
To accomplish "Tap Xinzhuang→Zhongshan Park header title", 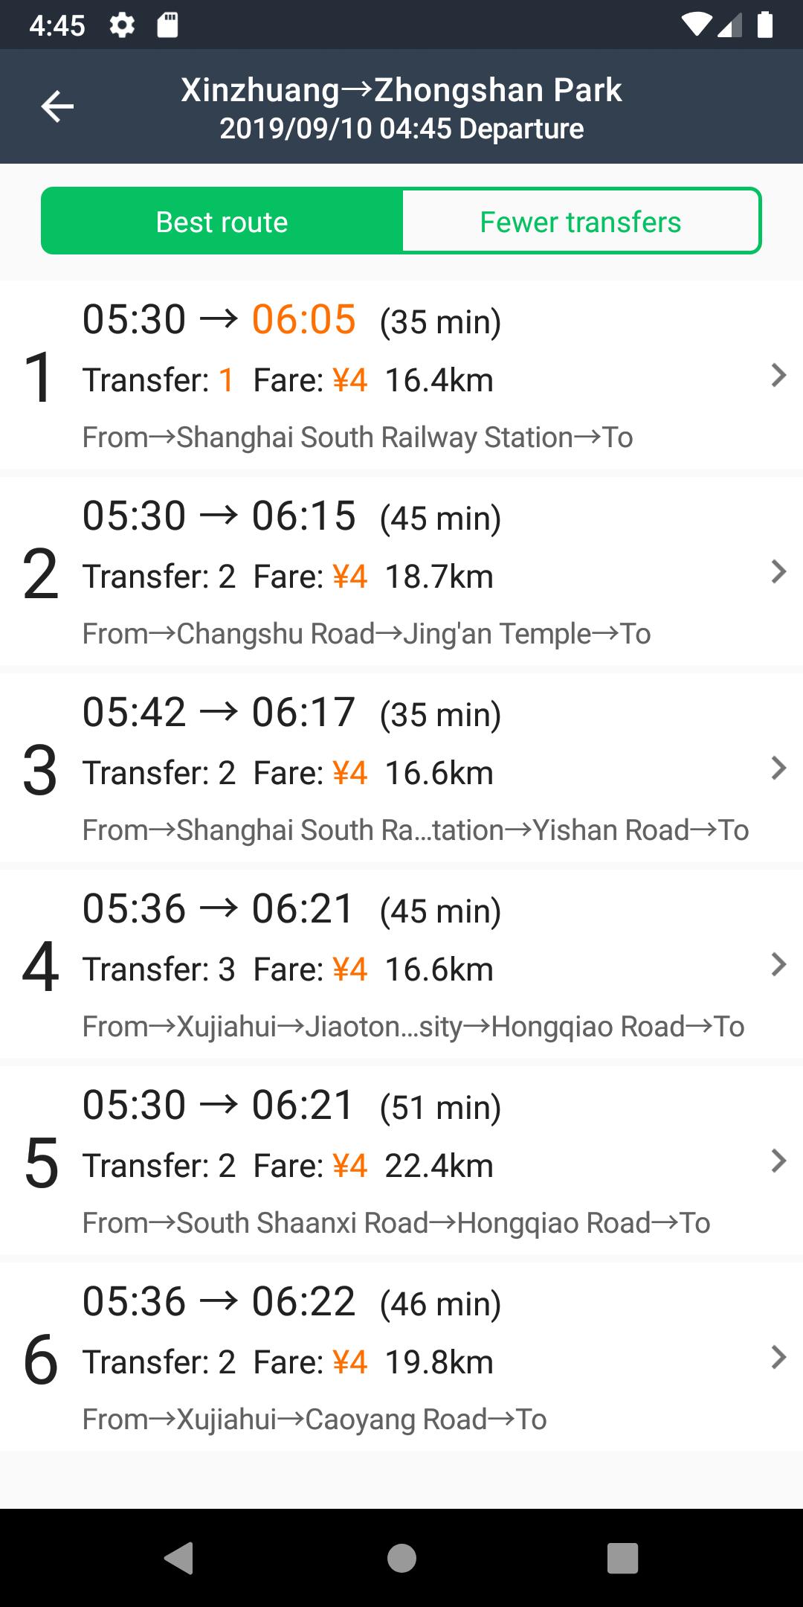I will coord(401,91).
